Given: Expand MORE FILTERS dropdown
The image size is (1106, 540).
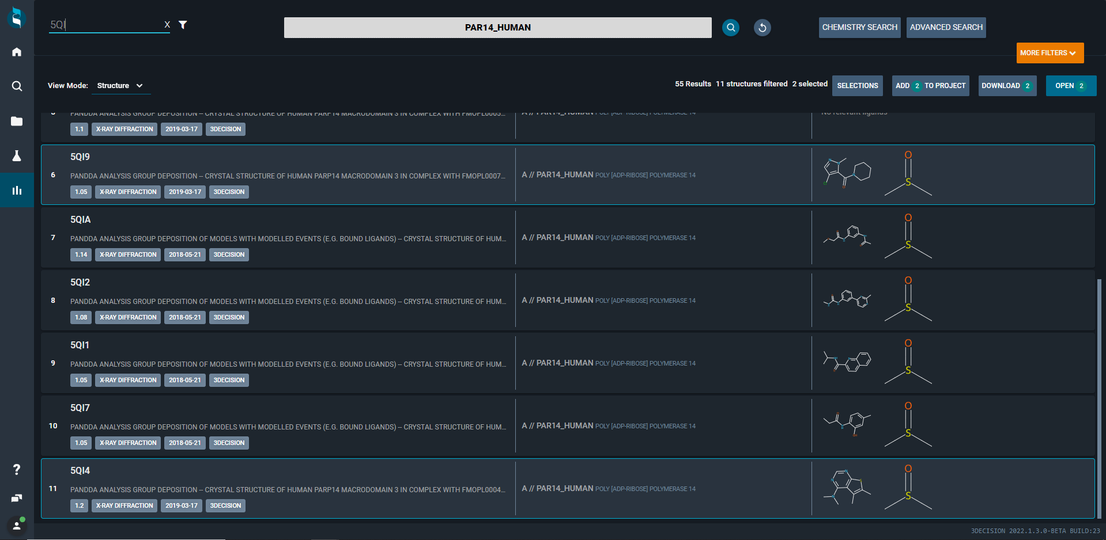Looking at the screenshot, I should (1050, 53).
